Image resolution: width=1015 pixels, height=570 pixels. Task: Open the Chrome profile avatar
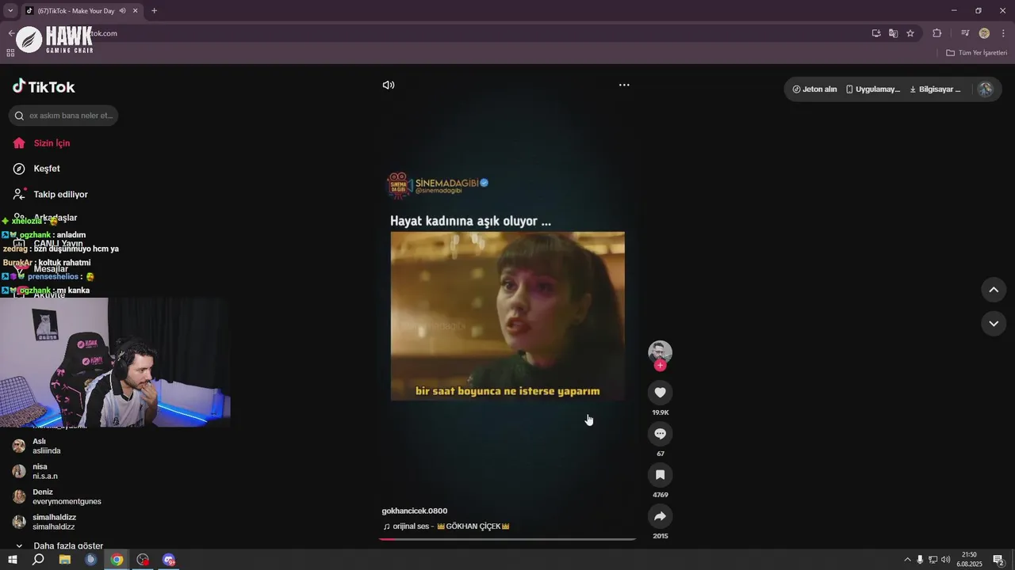(984, 33)
